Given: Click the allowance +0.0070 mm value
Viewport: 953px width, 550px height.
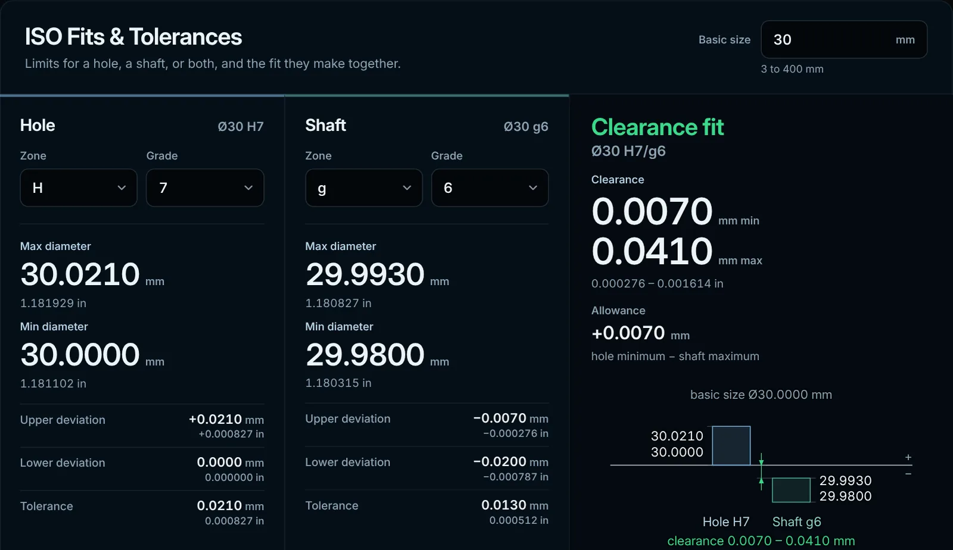Looking at the screenshot, I should click(640, 333).
